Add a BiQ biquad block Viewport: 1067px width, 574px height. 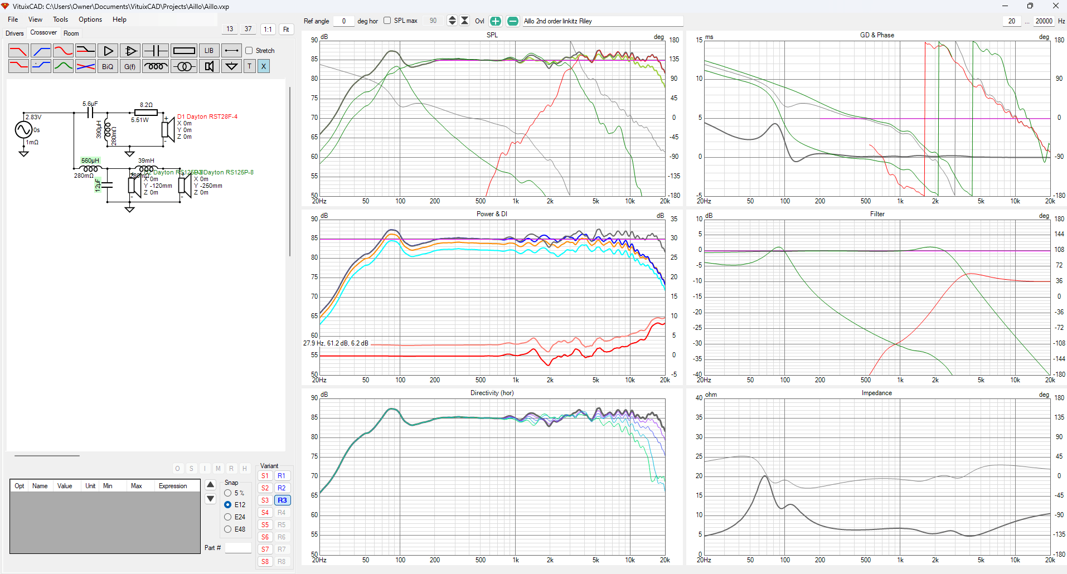click(x=108, y=66)
